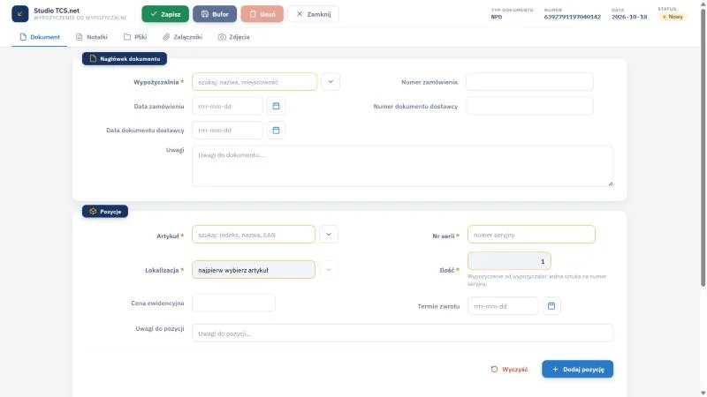Click the Termin zwrotu date field
The height and width of the screenshot is (397, 707).
(503, 306)
